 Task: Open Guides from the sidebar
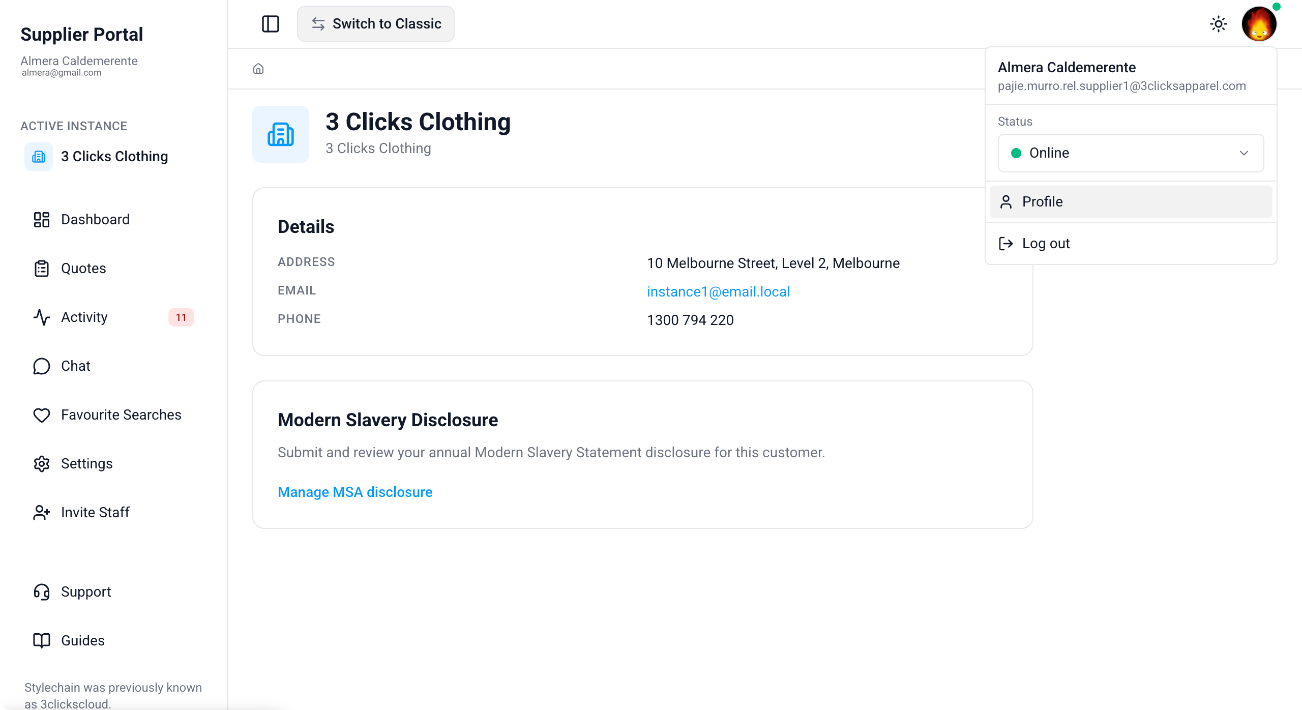pos(113,641)
